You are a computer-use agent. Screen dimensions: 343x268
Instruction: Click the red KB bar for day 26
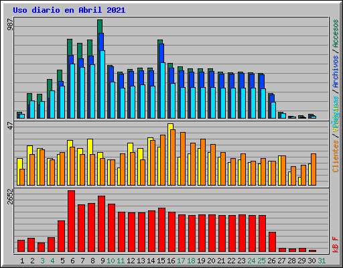coord(273,242)
